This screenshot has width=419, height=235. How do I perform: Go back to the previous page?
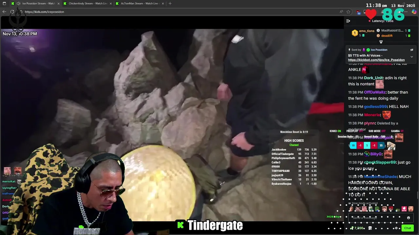[x=4, y=12]
